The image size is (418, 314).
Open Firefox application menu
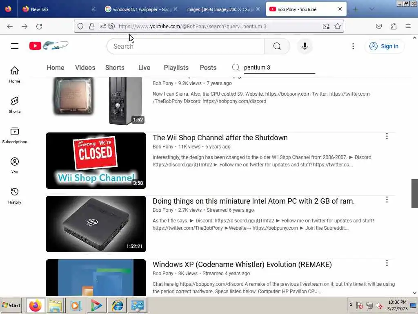(408, 26)
